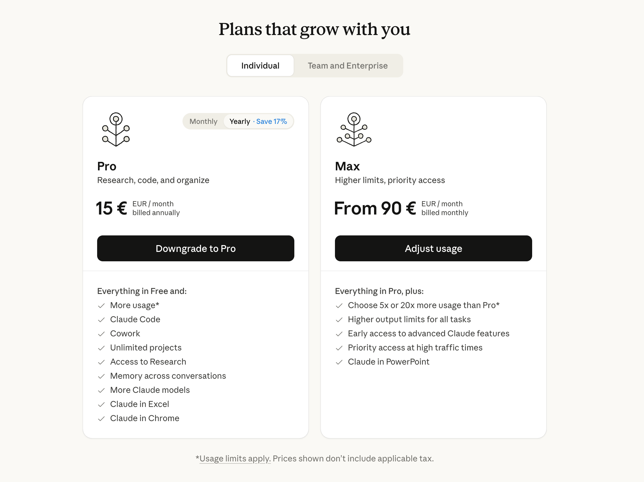Viewport: 644px width, 482px height.
Task: Click the 15 € price text
Action: pos(112,208)
